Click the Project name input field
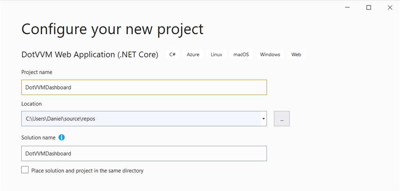This screenshot has height=191, width=400. click(144, 87)
